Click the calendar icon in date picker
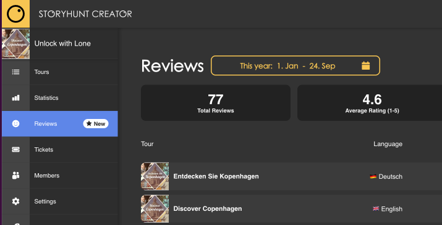Viewport: 442px width, 225px height. coord(365,65)
